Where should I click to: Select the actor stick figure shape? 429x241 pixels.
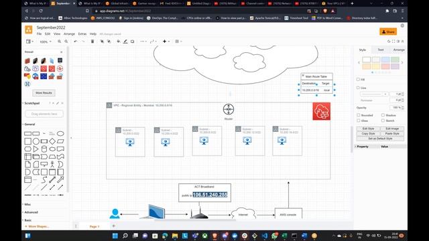[52, 164]
